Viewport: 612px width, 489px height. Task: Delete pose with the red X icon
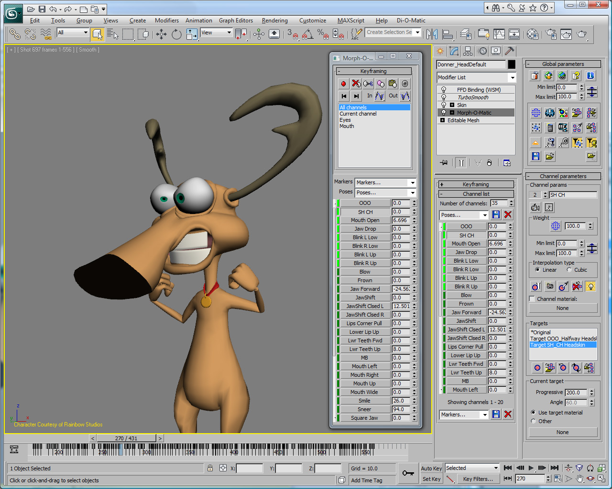508,215
